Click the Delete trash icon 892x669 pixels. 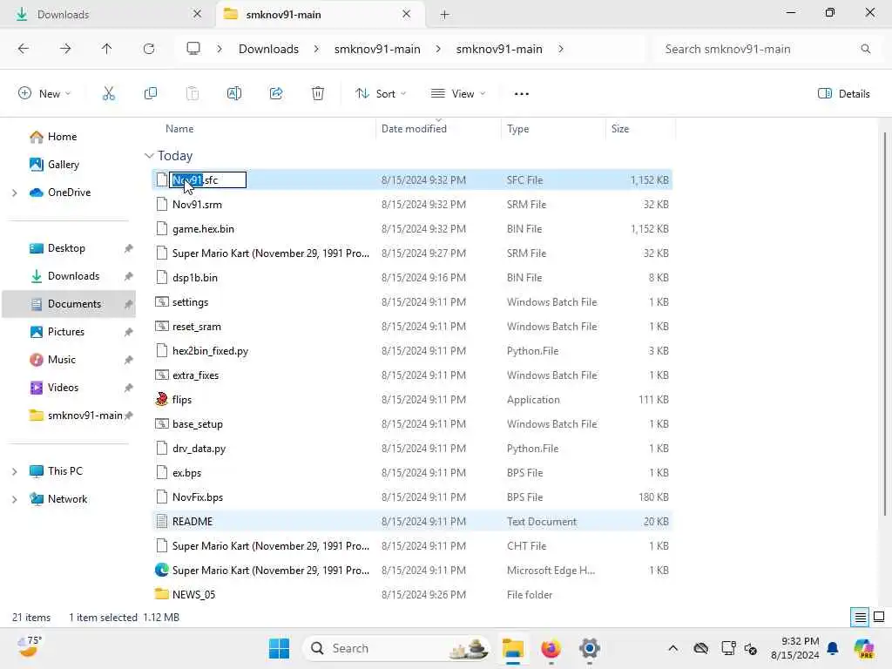(318, 94)
